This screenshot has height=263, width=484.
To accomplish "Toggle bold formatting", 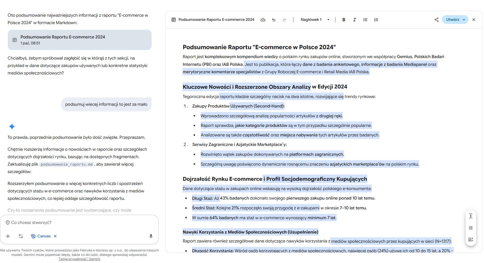I will [344, 20].
